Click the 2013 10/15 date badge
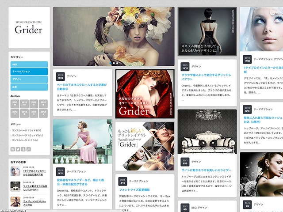The height and width of the screenshot is (212, 283). pyautogui.click(x=185, y=67)
